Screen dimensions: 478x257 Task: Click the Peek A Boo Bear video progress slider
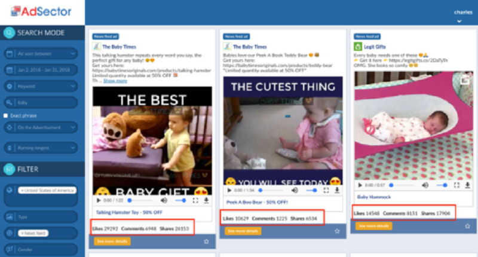pyautogui.click(x=271, y=190)
